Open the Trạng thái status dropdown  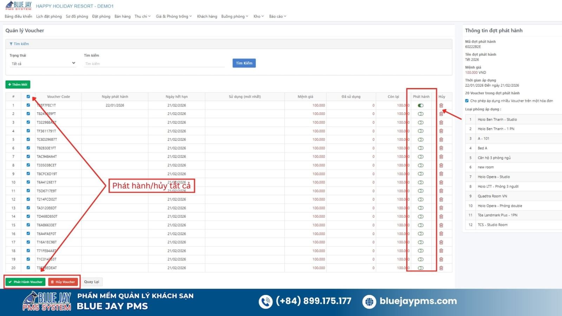point(43,64)
